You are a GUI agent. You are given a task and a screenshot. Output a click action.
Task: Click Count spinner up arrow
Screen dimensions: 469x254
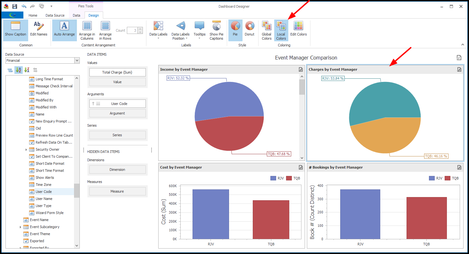[140, 29]
